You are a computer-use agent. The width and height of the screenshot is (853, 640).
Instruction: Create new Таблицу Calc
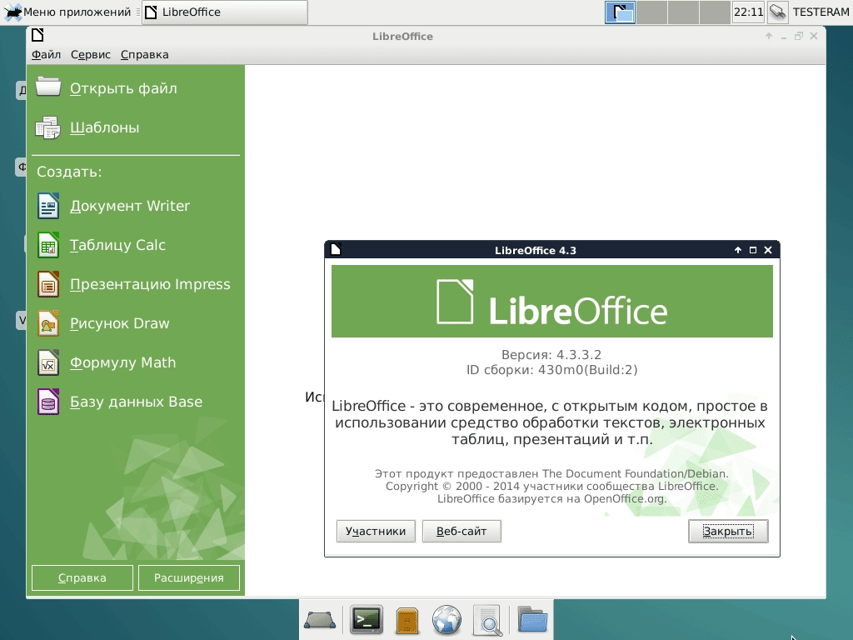[x=117, y=245]
